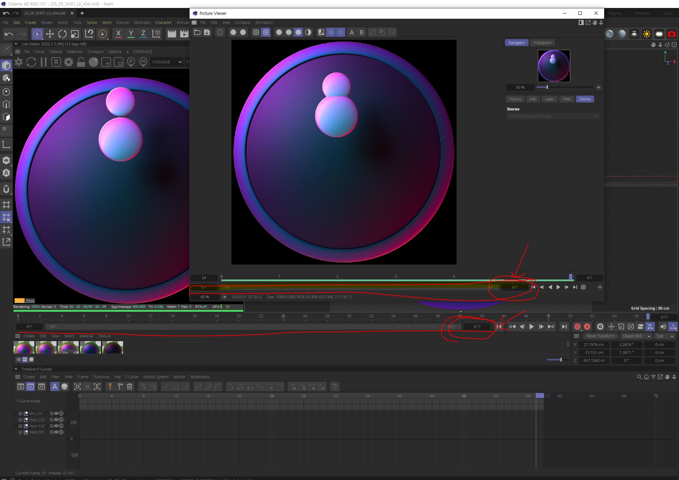
Task: Toggle Autokeying red A button
Action: 587,327
